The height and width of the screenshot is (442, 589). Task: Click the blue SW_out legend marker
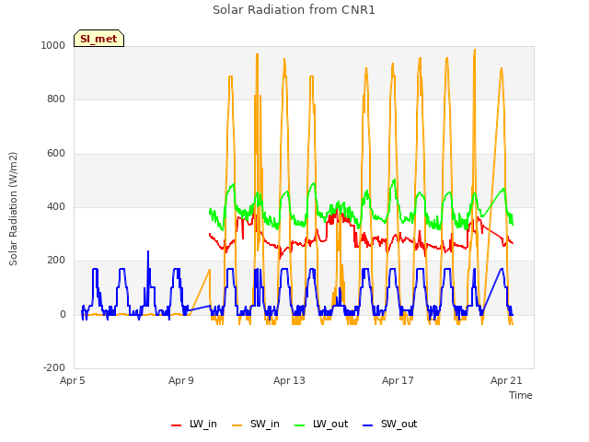[368, 425]
